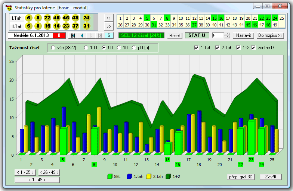Jump to first draw navigation icon
Viewport: 293px width, 191px height.
73,35
